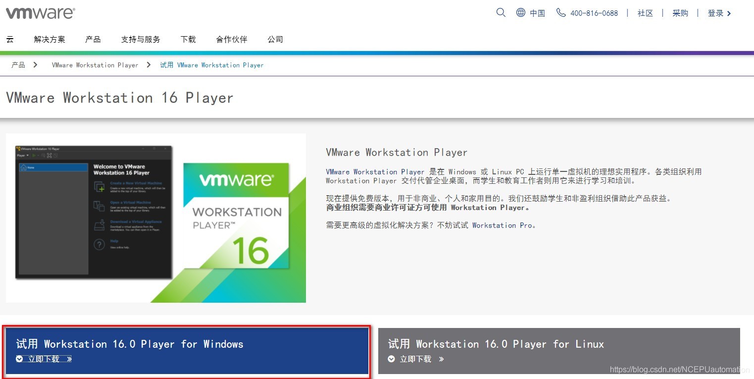Open the 采购 link
The height and width of the screenshot is (379, 754).
[x=680, y=13]
